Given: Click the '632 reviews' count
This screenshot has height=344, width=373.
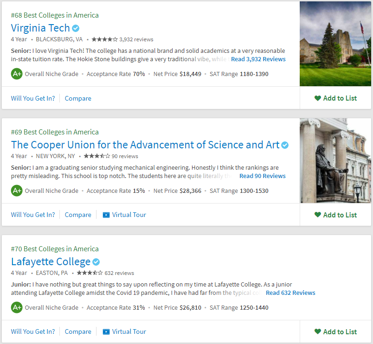Looking at the screenshot, I should 119,273.
